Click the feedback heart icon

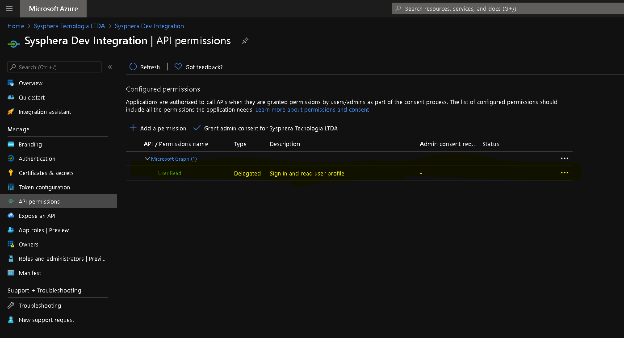pyautogui.click(x=178, y=67)
